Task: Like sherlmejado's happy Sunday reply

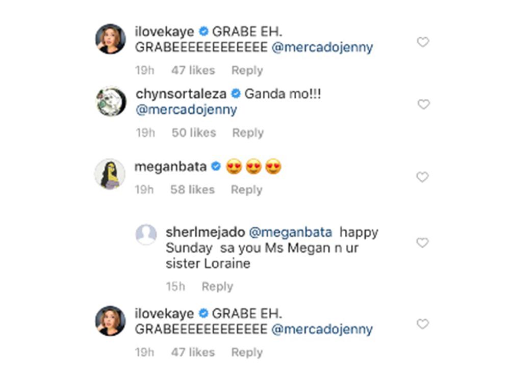Action: point(423,243)
